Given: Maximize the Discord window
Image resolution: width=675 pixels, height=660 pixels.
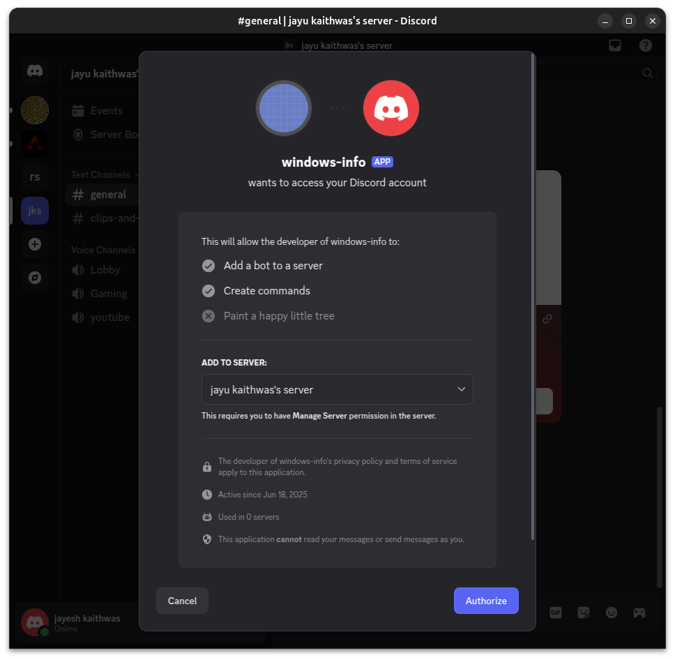Looking at the screenshot, I should pyautogui.click(x=628, y=21).
